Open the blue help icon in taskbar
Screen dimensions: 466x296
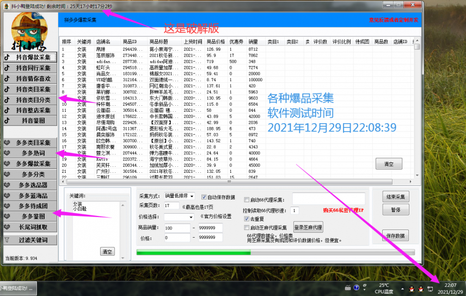(x=356, y=287)
